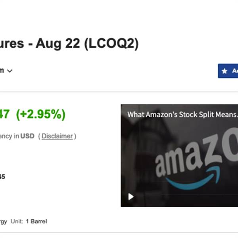Viewport: 238px width, 238px height.
Task: Click the blue Add button label text
Action: pyautogui.click(x=235, y=71)
